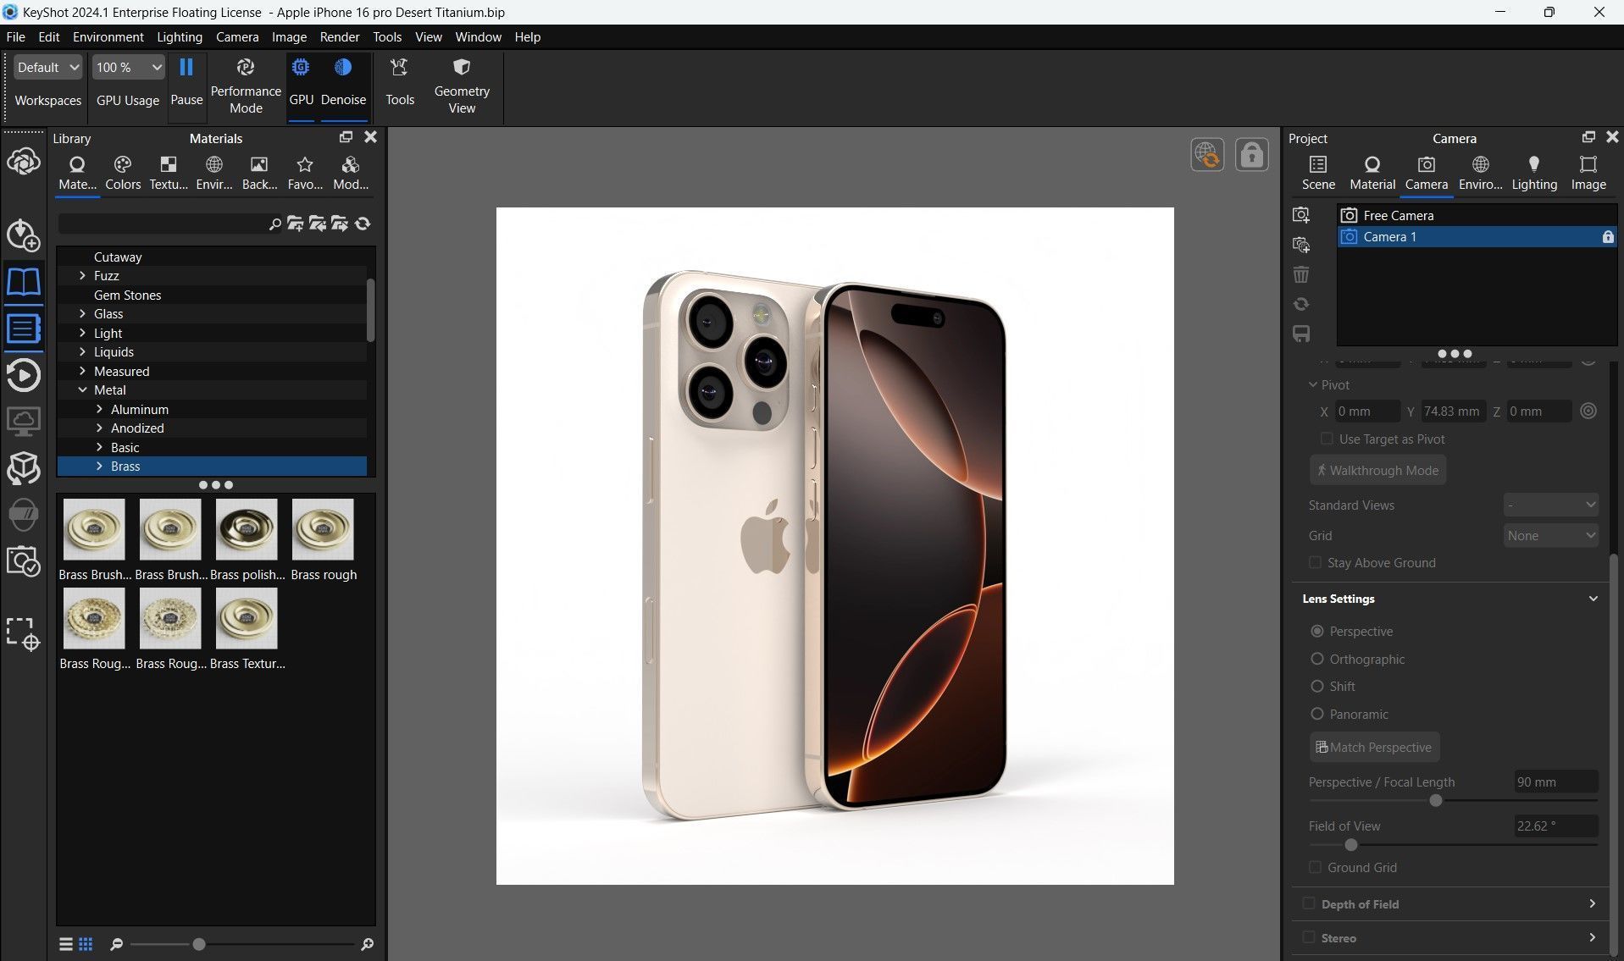Open the Render camera-check icon

[x=24, y=561]
